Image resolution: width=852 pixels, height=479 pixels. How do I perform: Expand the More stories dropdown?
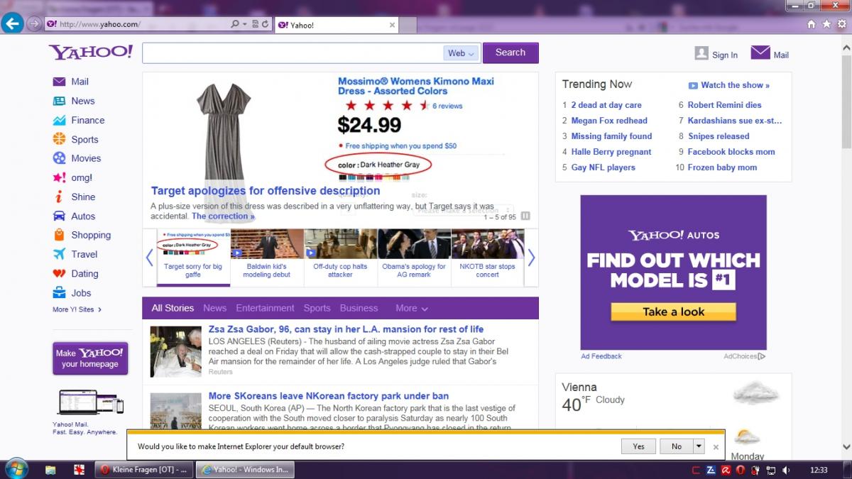[412, 308]
